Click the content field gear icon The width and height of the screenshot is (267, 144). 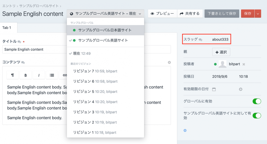pos(169,63)
